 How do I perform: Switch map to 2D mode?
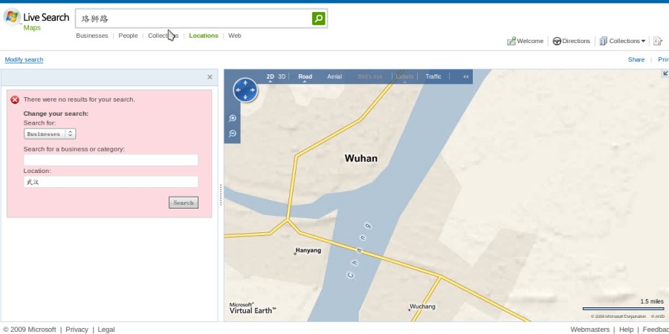(x=270, y=76)
